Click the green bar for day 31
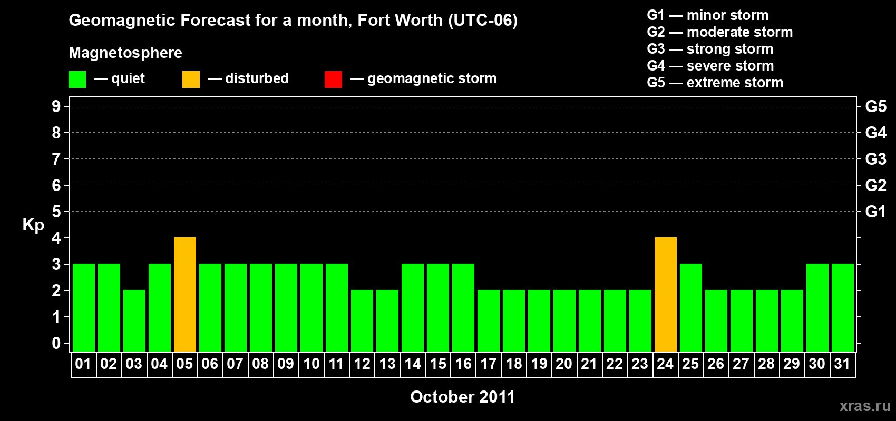This screenshot has height=421, width=896. click(x=843, y=307)
